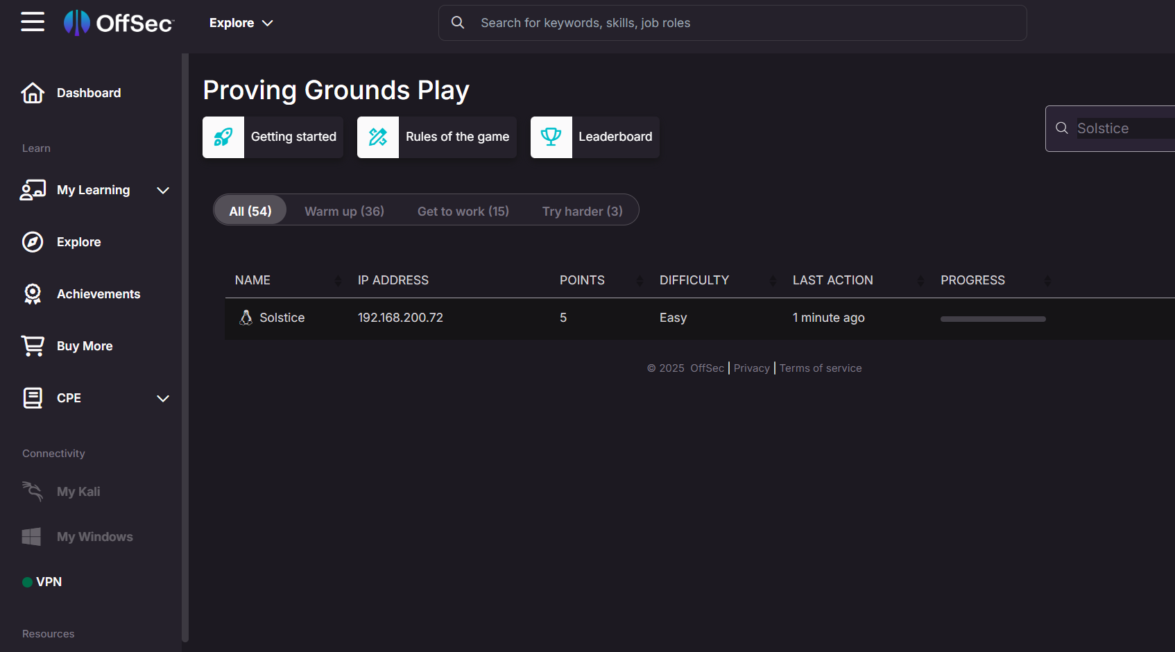The width and height of the screenshot is (1175, 652).
Task: Click the machine filter search icon
Action: (x=1062, y=128)
